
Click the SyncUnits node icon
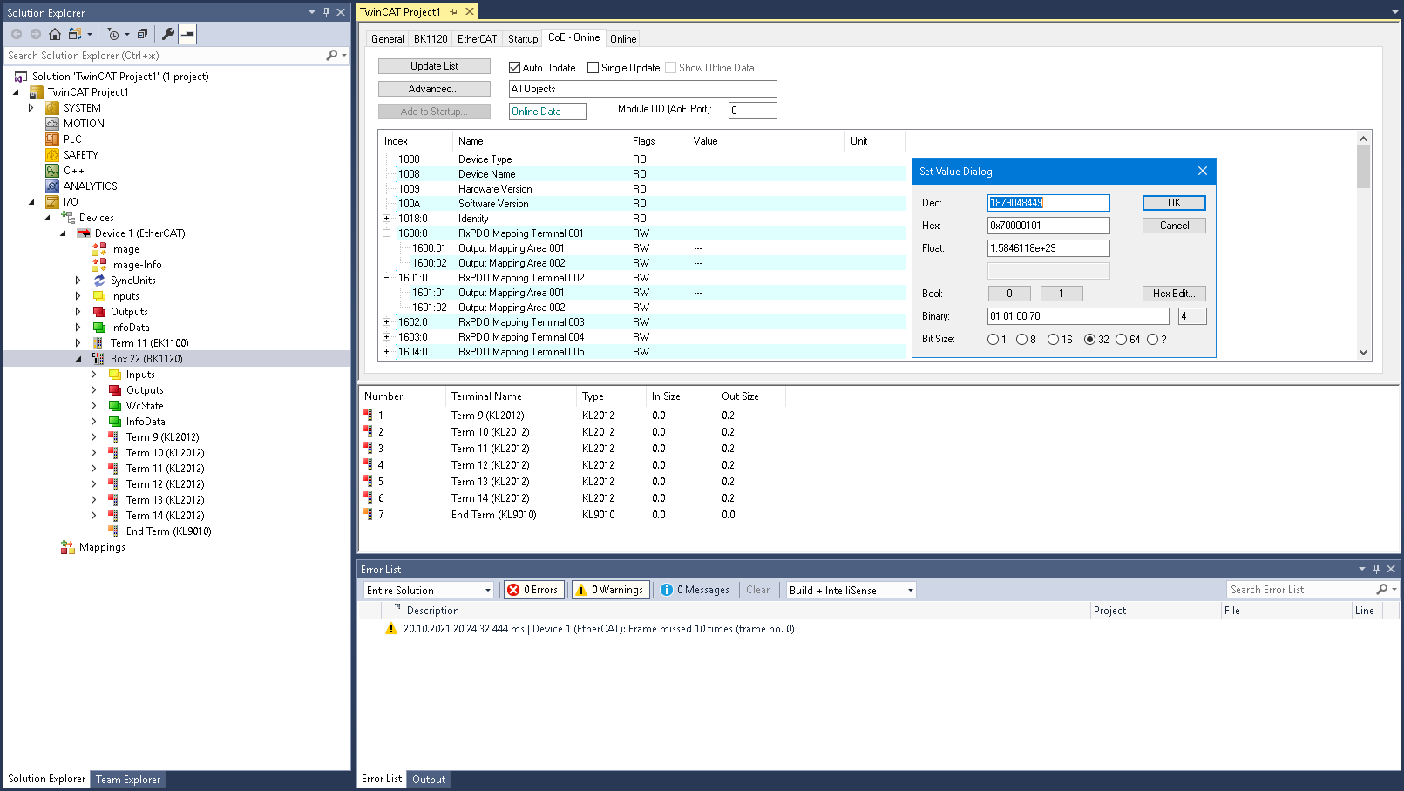(99, 281)
